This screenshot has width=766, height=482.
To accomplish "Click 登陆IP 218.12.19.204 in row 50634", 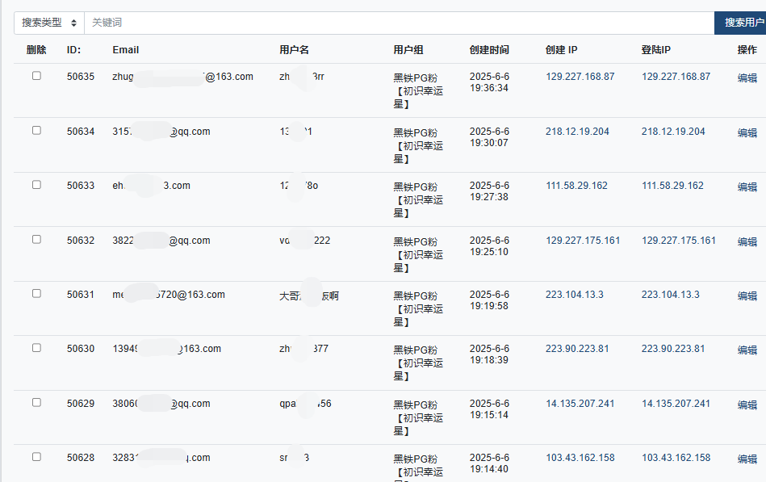I will coord(673,132).
